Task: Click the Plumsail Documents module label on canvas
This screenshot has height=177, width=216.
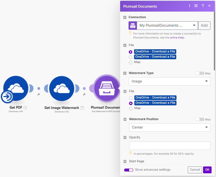Action: [x=106, y=107]
